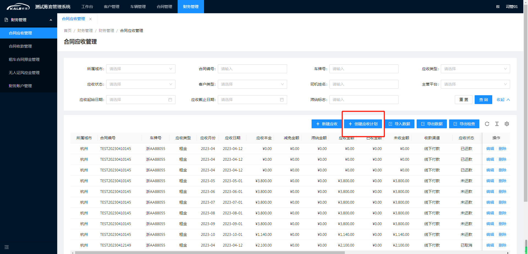Click contract number TEST20230412149 cell

pyautogui.click(x=116, y=245)
